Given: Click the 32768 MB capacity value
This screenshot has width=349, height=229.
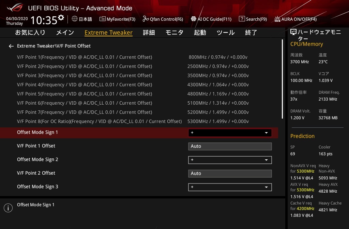Looking at the screenshot, I should click(x=328, y=118).
